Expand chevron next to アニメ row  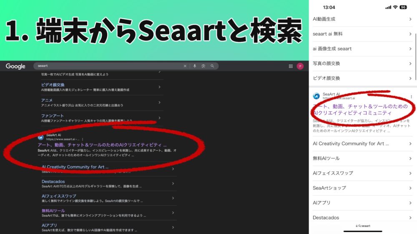tap(159, 102)
